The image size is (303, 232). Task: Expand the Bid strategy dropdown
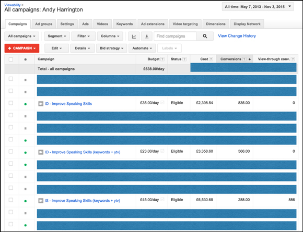[111, 48]
